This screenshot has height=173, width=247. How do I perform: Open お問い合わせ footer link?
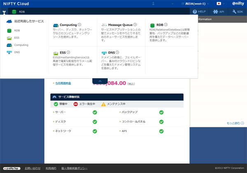tap(33, 168)
